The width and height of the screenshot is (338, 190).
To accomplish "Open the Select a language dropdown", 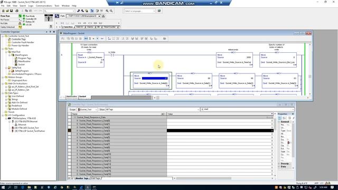I will 154,11.
